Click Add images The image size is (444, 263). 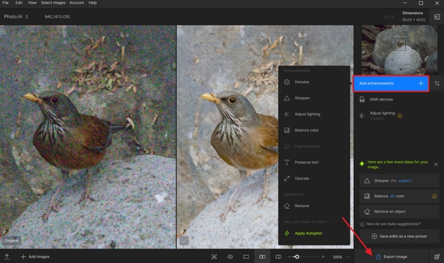point(35,257)
